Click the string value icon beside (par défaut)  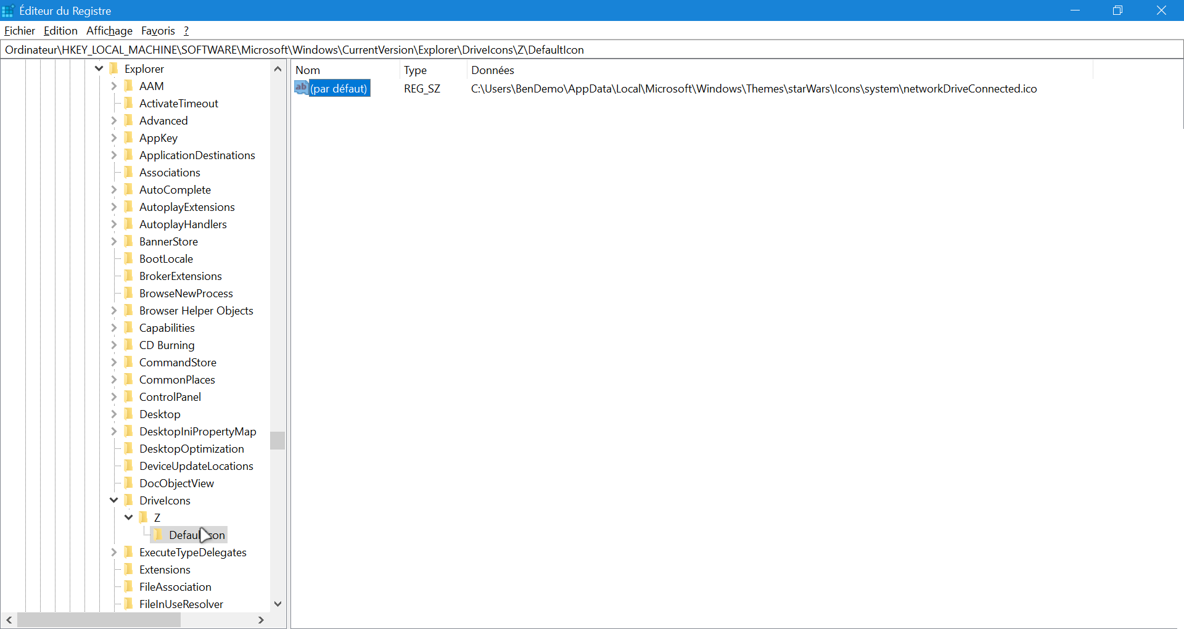pyautogui.click(x=301, y=88)
